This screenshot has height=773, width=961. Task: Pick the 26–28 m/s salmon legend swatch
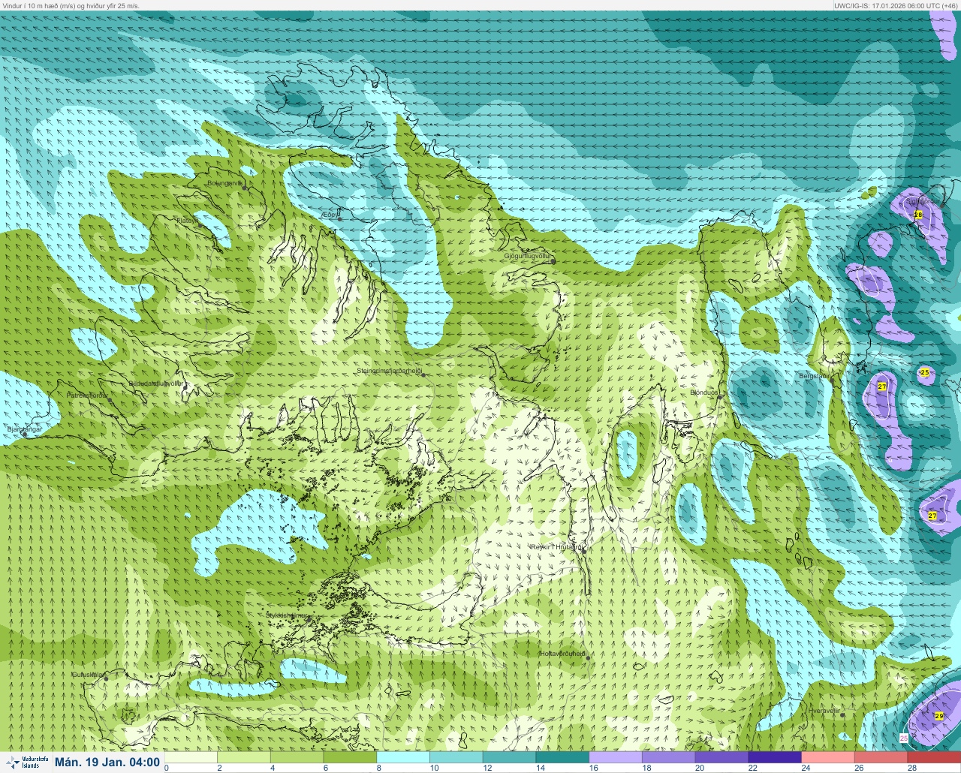point(881,757)
